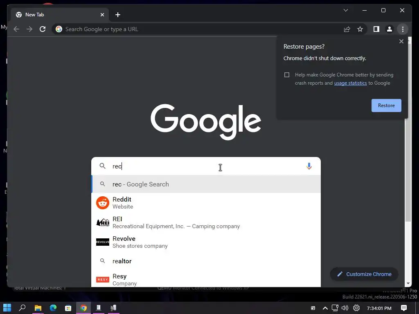Choose the REI camping company suggestion
The width and height of the screenshot is (419, 314).
pyautogui.click(x=206, y=222)
